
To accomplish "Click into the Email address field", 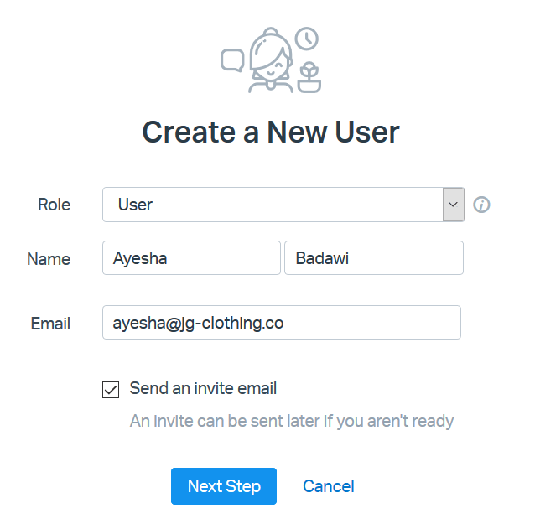I will coord(281,323).
